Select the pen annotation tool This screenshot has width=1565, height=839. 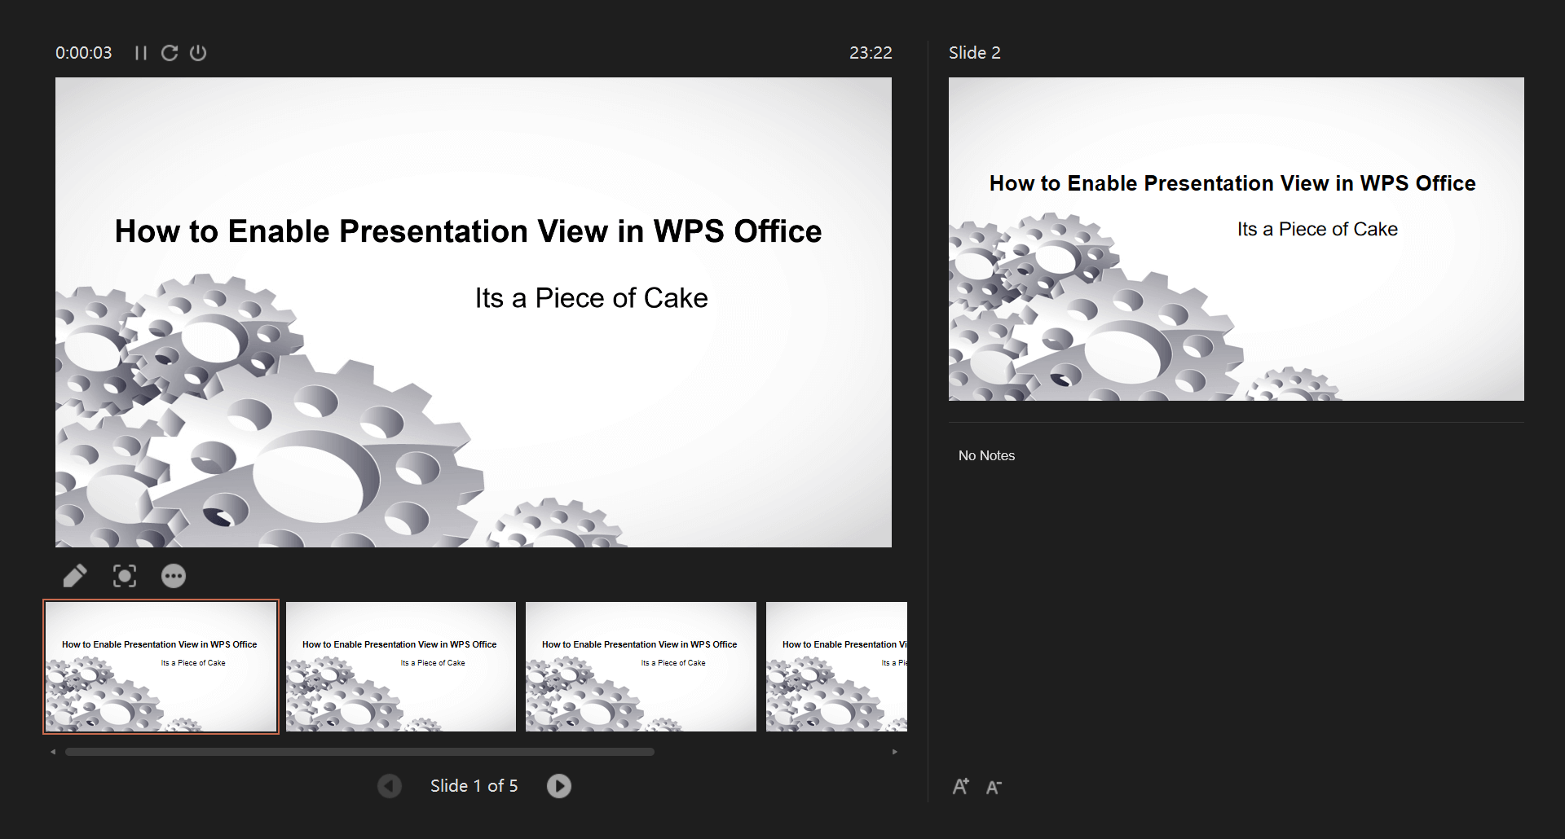click(x=74, y=575)
